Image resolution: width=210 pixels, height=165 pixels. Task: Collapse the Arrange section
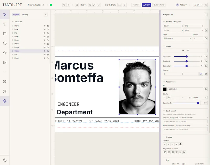[164, 137]
